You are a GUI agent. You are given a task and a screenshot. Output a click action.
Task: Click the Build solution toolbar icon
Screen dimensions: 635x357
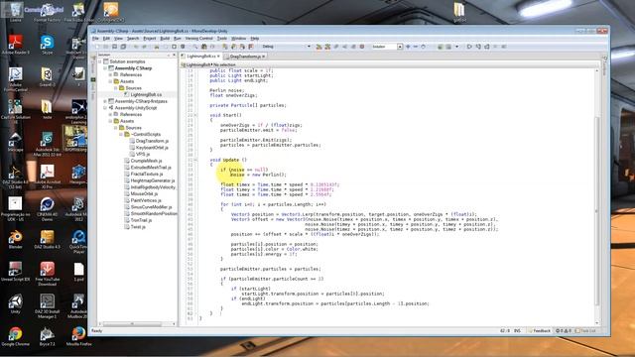point(318,47)
